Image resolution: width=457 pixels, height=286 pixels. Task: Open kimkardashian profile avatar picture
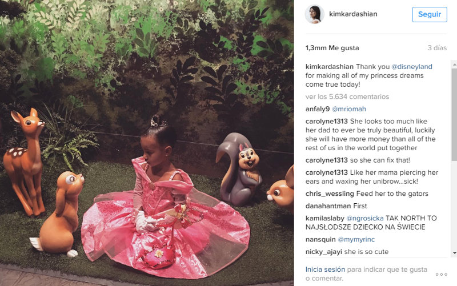coord(315,14)
